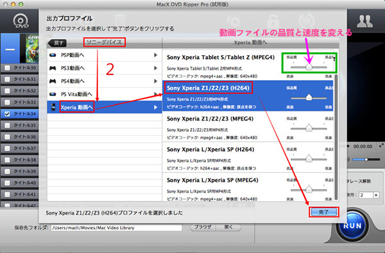Select Sony Xperia Z1/Z2/Z3 (MPEG4) profile
The image size is (385, 253).
click(248, 127)
